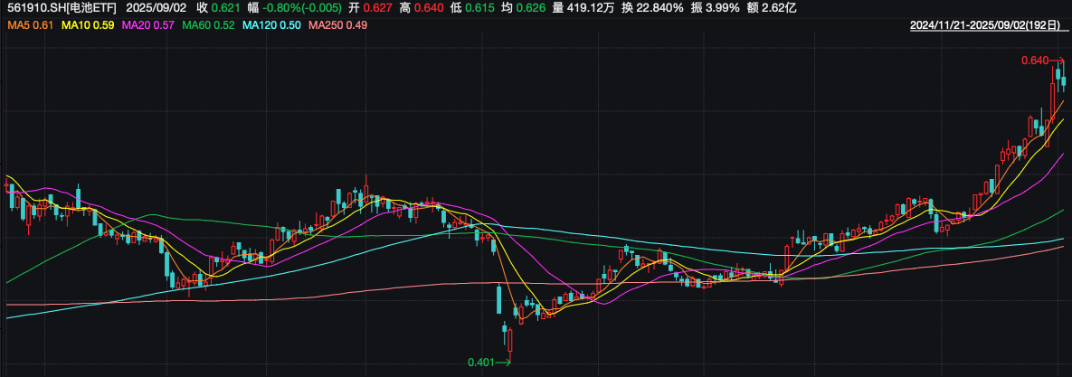Toggle the MA60 0.52 indicator label
This screenshot has height=377, width=1072.
[209, 25]
